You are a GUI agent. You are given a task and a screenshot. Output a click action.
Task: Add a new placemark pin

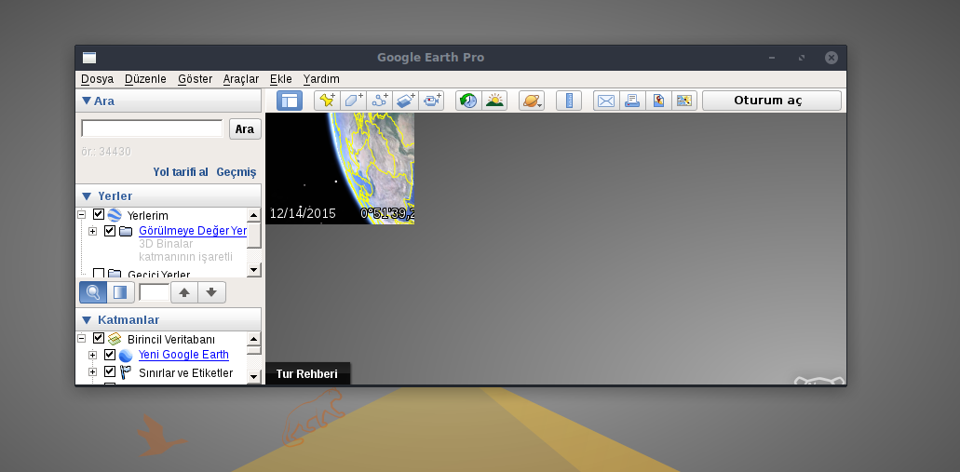pyautogui.click(x=327, y=101)
